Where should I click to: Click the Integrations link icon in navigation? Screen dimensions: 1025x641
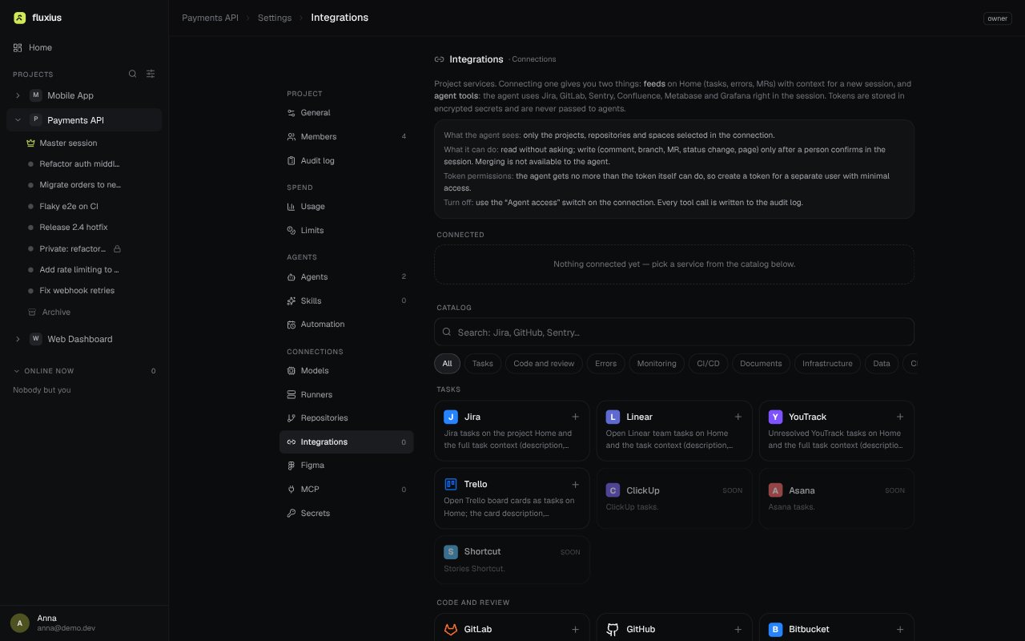(x=291, y=441)
